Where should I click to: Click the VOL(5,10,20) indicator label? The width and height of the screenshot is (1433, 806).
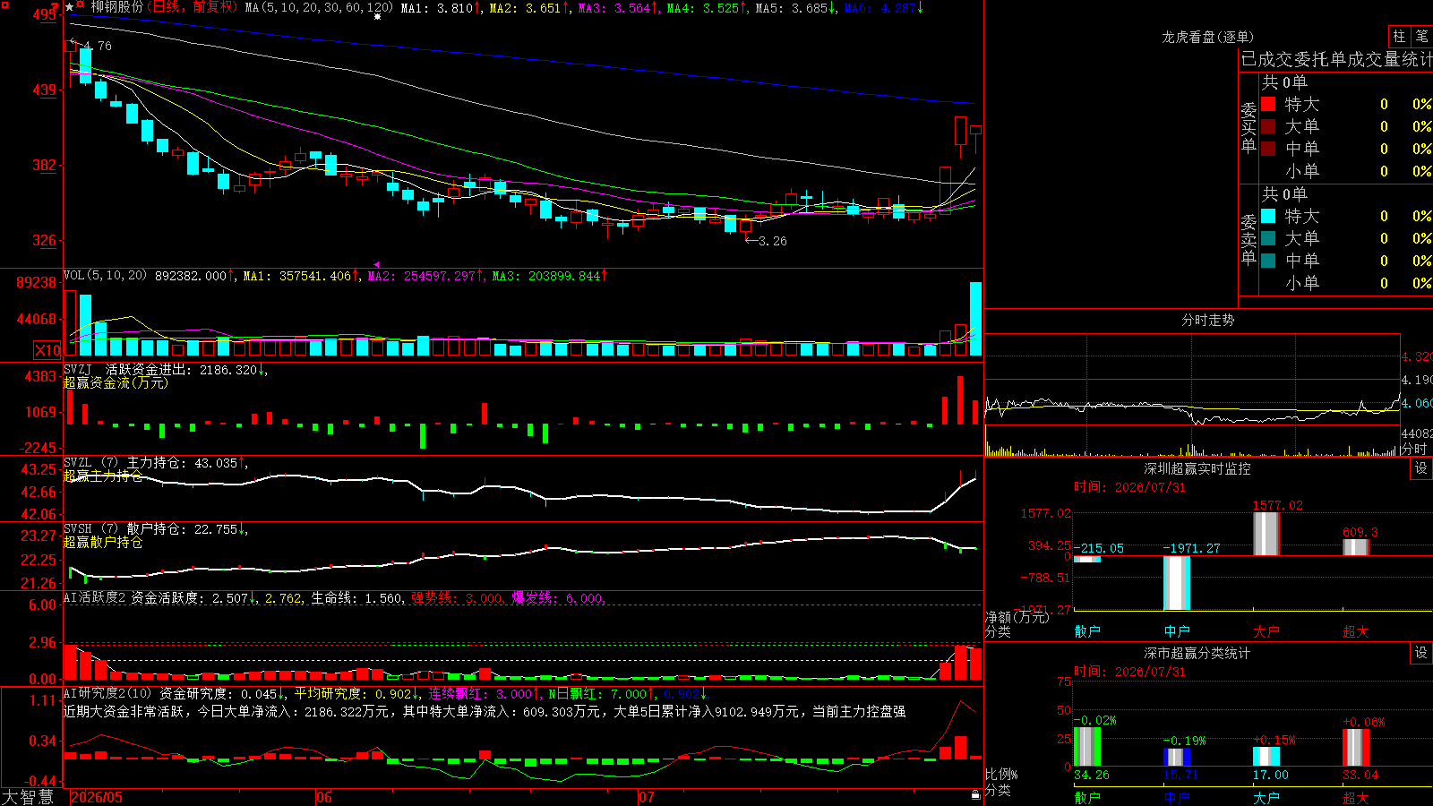point(105,275)
